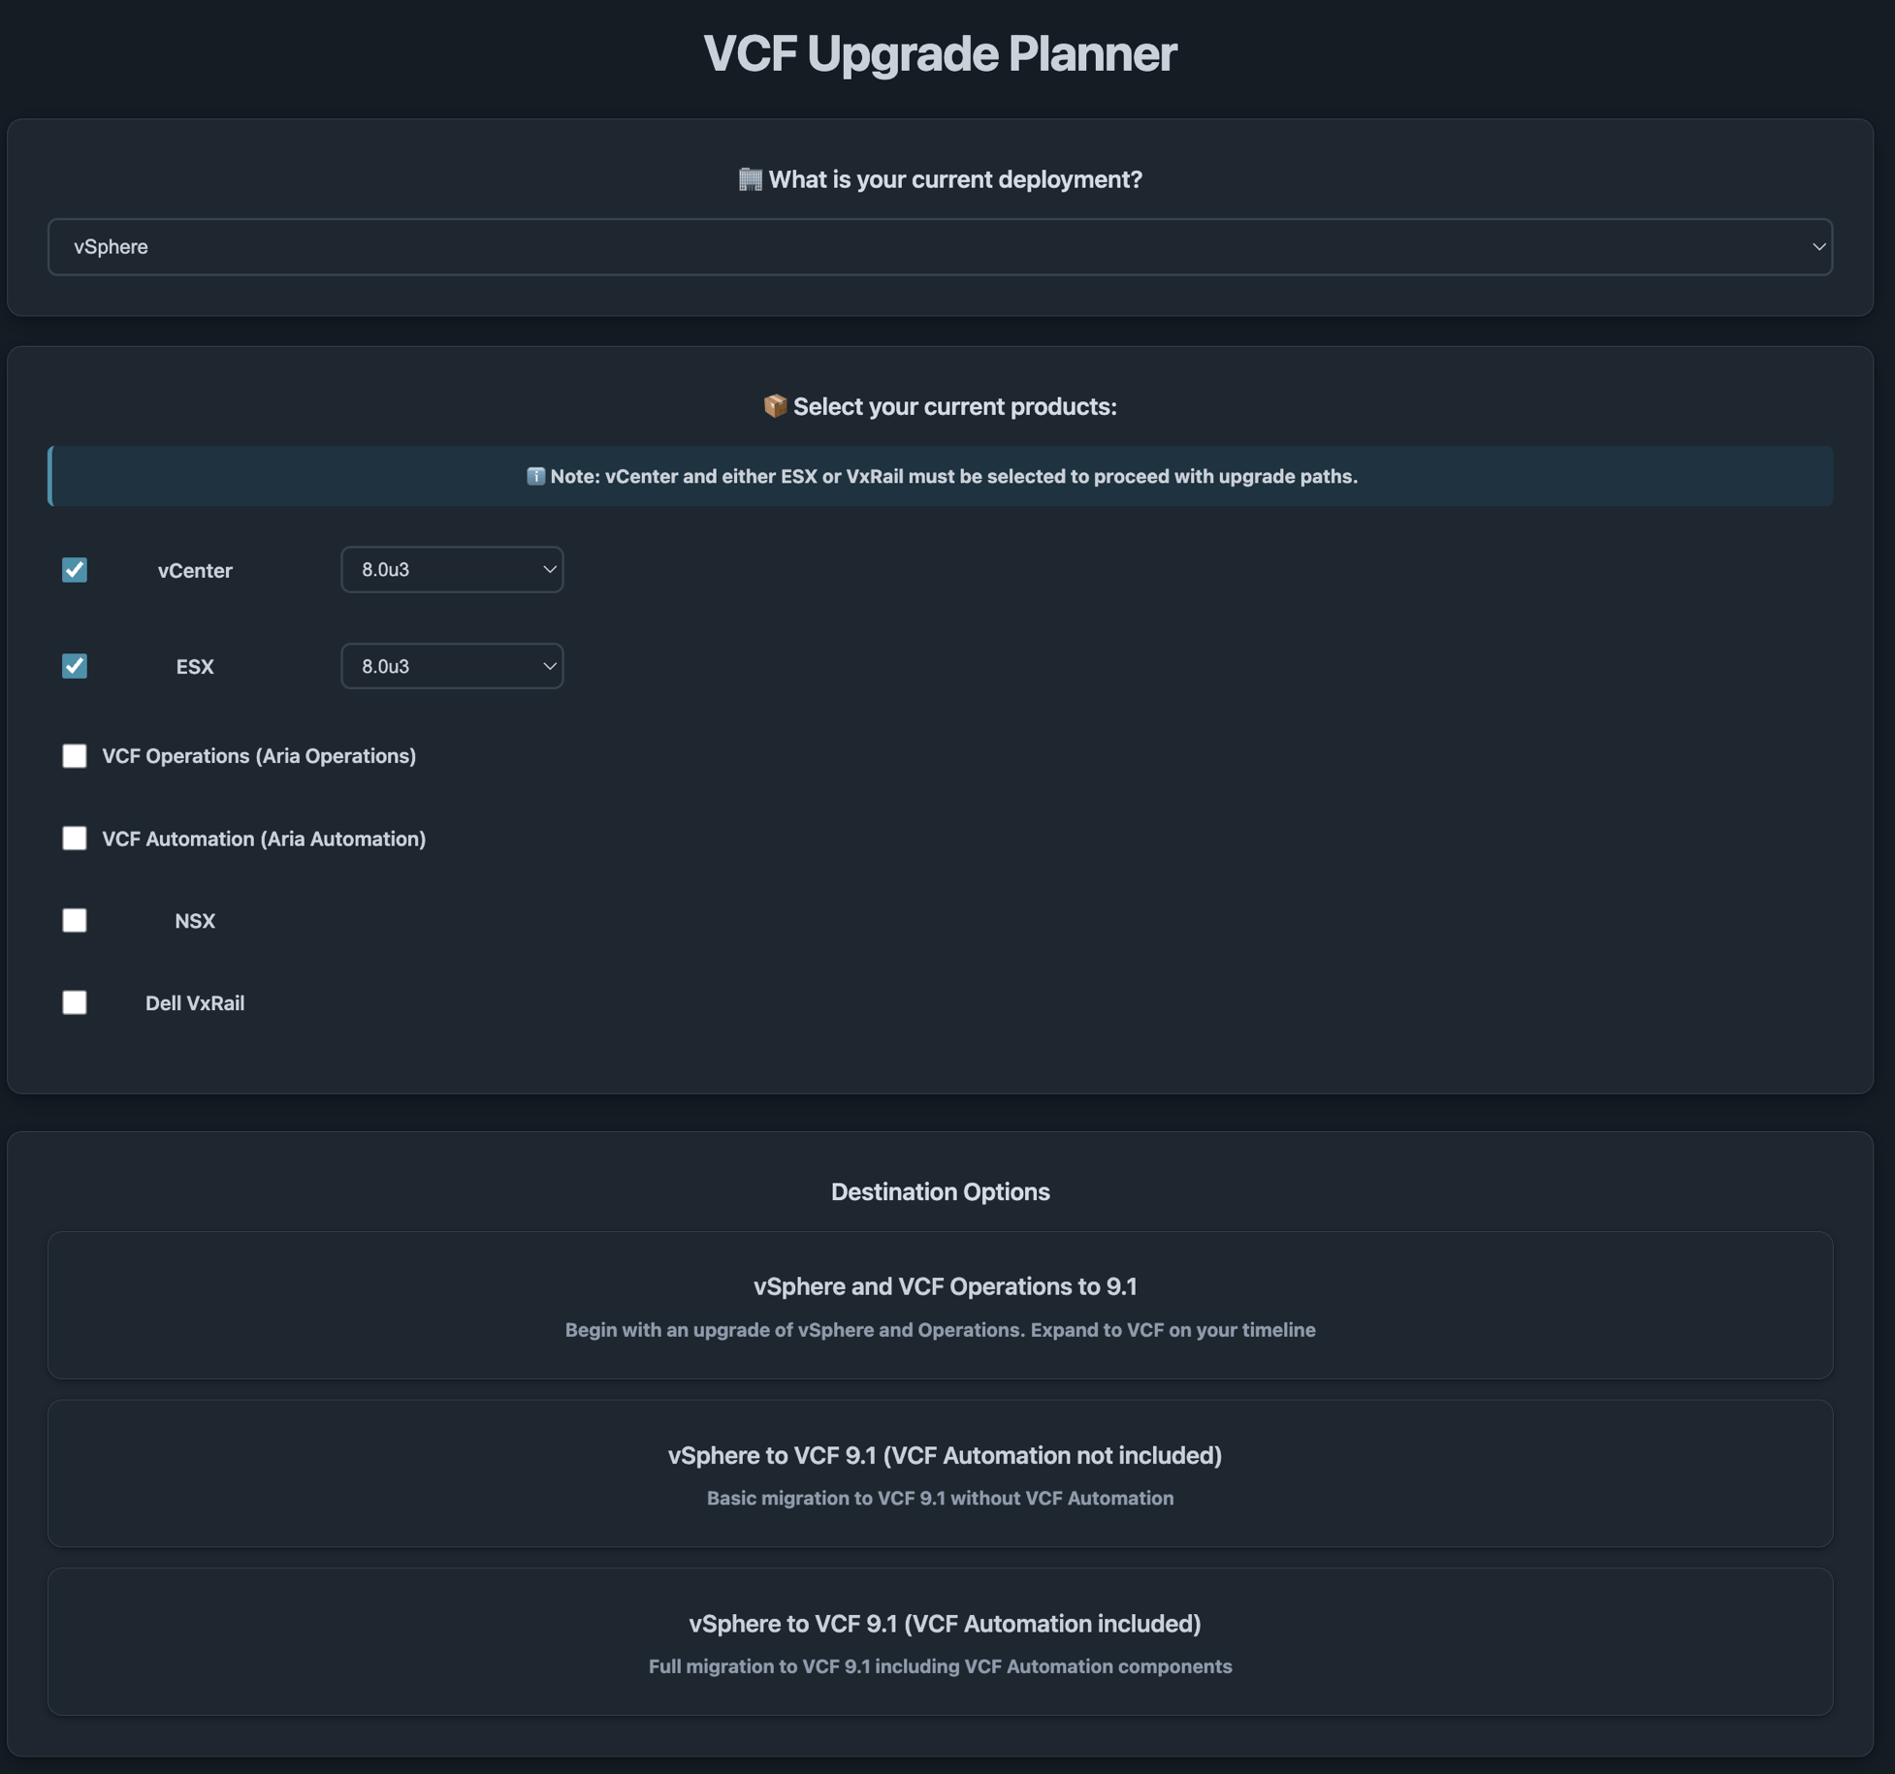Click the ESX label
Screen dimensions: 1895x1774
click(x=195, y=667)
